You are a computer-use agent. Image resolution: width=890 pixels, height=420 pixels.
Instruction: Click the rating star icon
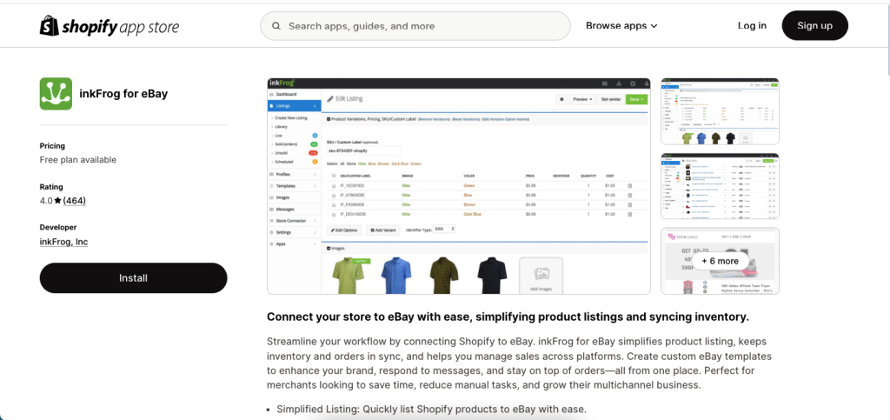click(x=58, y=201)
